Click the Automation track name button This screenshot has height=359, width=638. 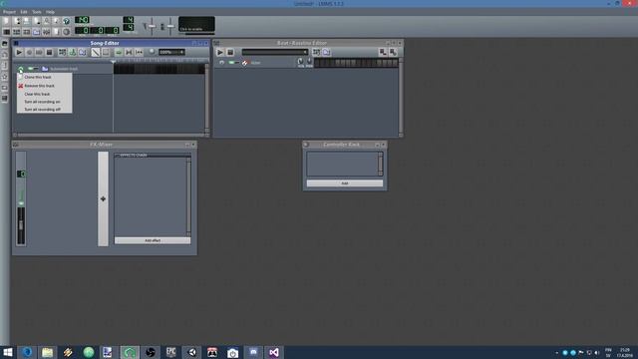(77, 69)
